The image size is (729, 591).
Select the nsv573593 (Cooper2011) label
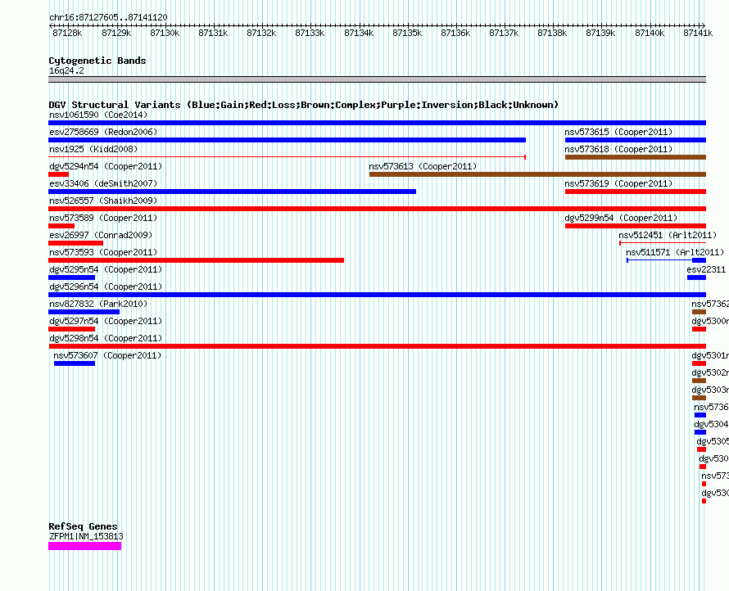[103, 252]
